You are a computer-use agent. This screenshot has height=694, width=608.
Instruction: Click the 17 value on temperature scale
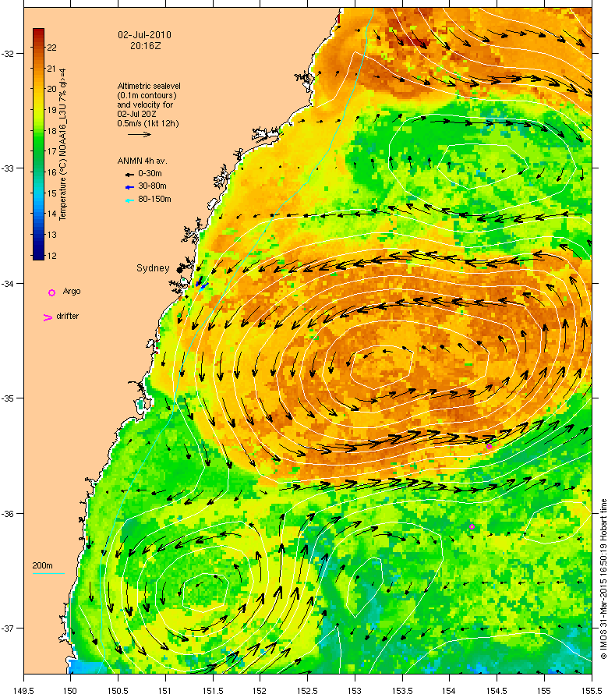51,151
